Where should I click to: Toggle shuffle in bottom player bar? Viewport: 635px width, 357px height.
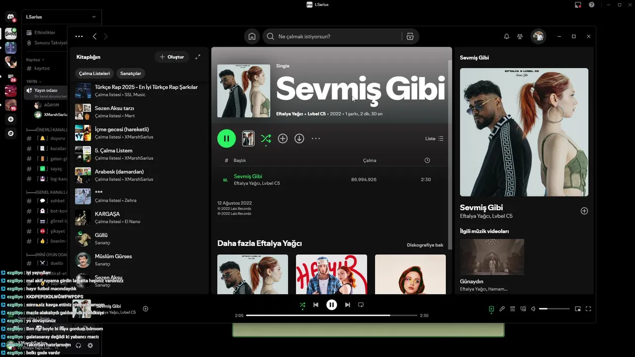coord(303,305)
